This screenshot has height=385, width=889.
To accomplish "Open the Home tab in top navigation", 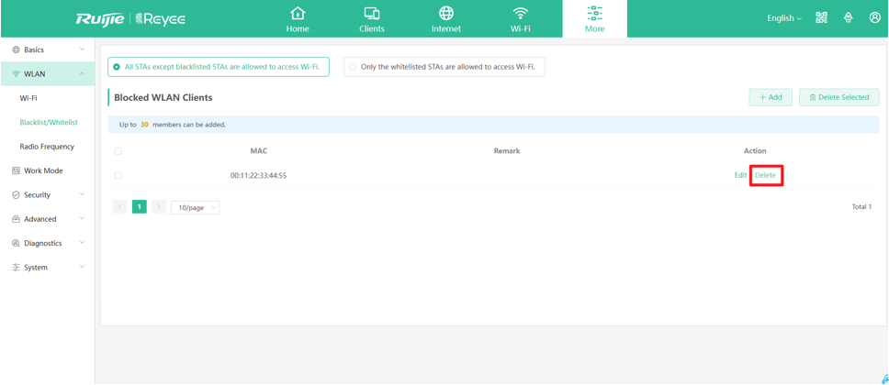I will click(x=298, y=18).
